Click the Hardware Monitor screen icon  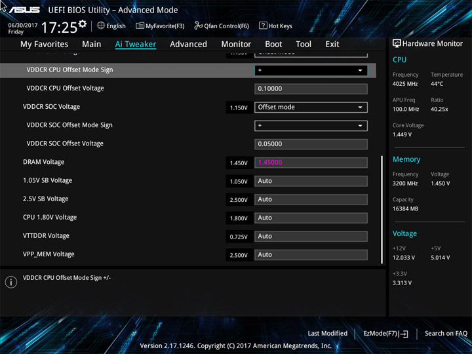(397, 44)
